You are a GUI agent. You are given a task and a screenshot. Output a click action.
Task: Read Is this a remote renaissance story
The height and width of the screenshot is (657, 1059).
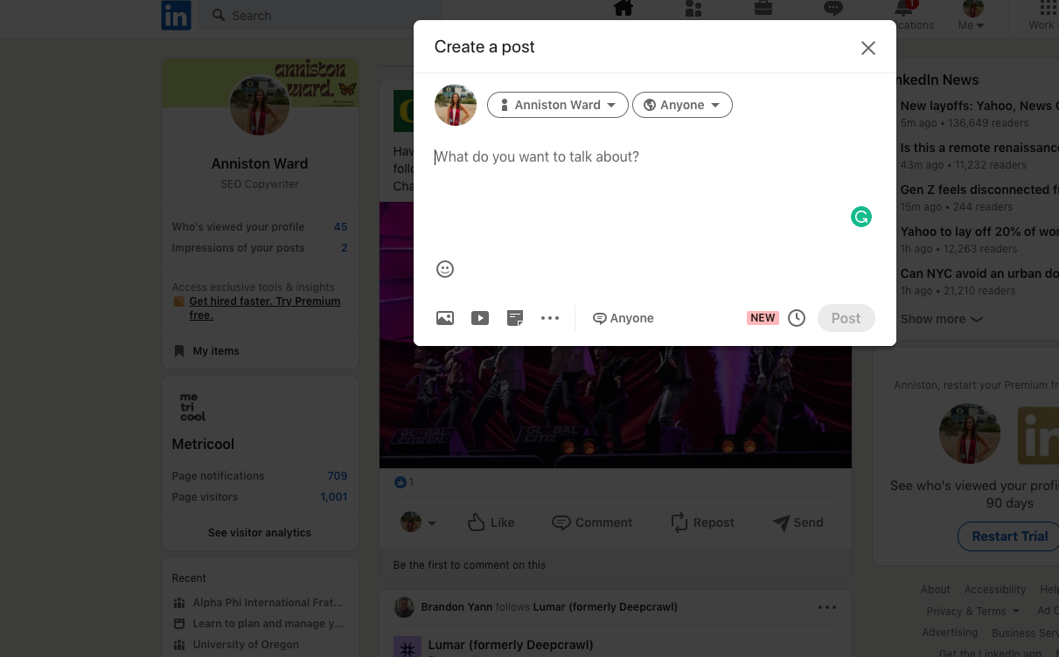tap(979, 148)
